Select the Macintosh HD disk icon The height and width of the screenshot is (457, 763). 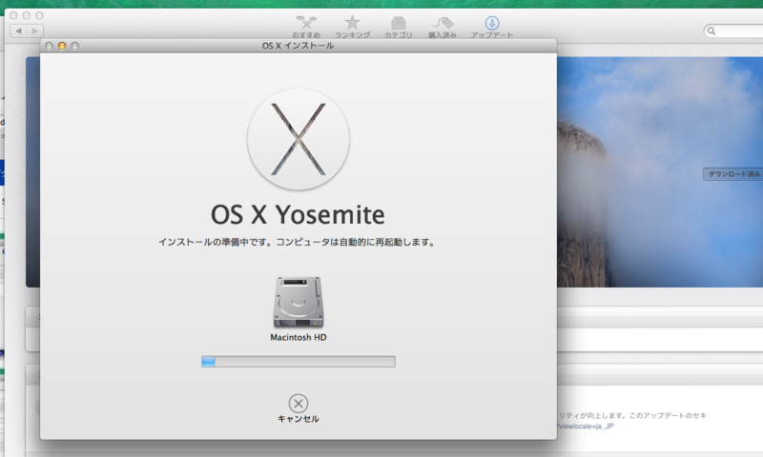pyautogui.click(x=299, y=302)
